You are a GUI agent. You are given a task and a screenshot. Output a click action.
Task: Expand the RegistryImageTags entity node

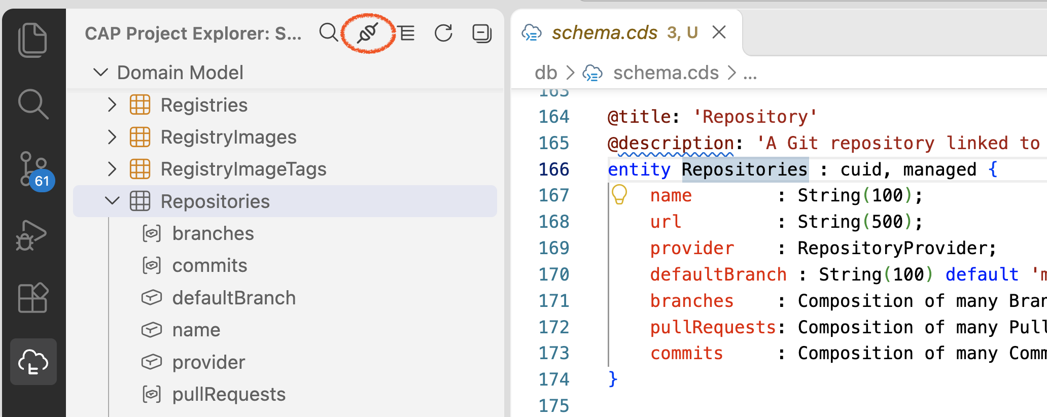pos(112,169)
